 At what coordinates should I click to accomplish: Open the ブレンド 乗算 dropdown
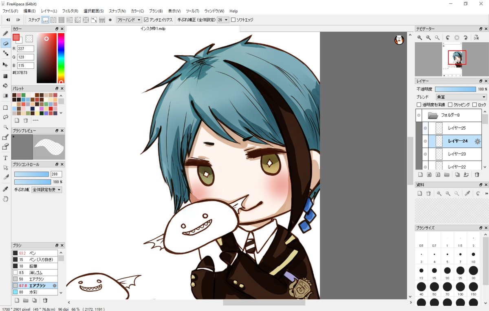click(461, 97)
